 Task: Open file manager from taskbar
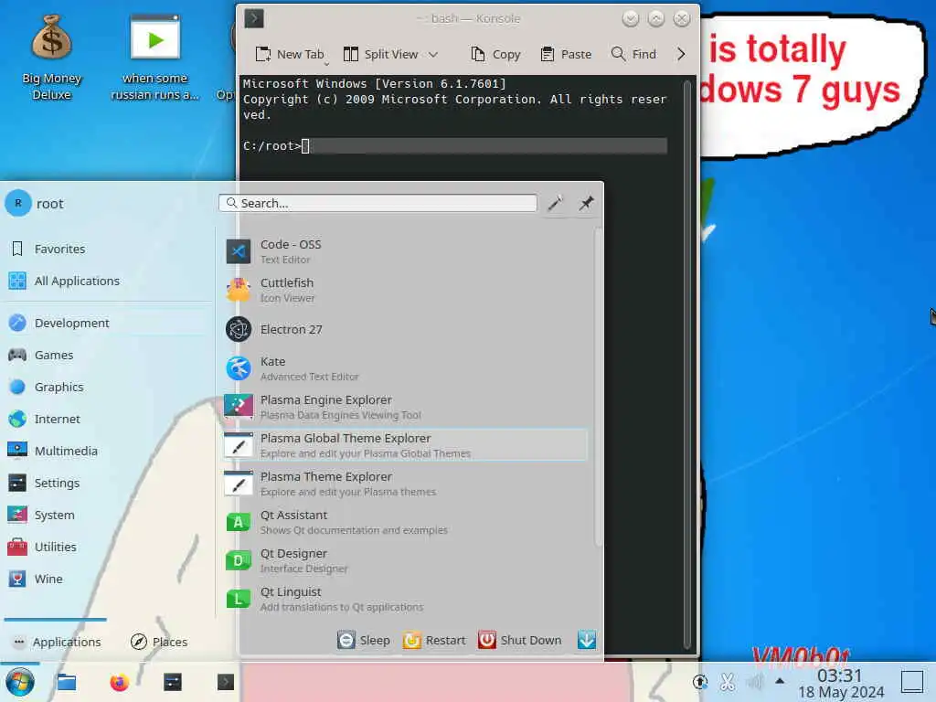click(66, 682)
